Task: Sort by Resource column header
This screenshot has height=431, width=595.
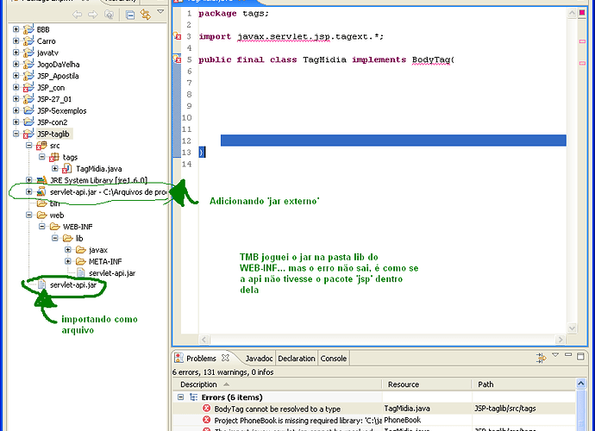Action: pyautogui.click(x=427, y=384)
